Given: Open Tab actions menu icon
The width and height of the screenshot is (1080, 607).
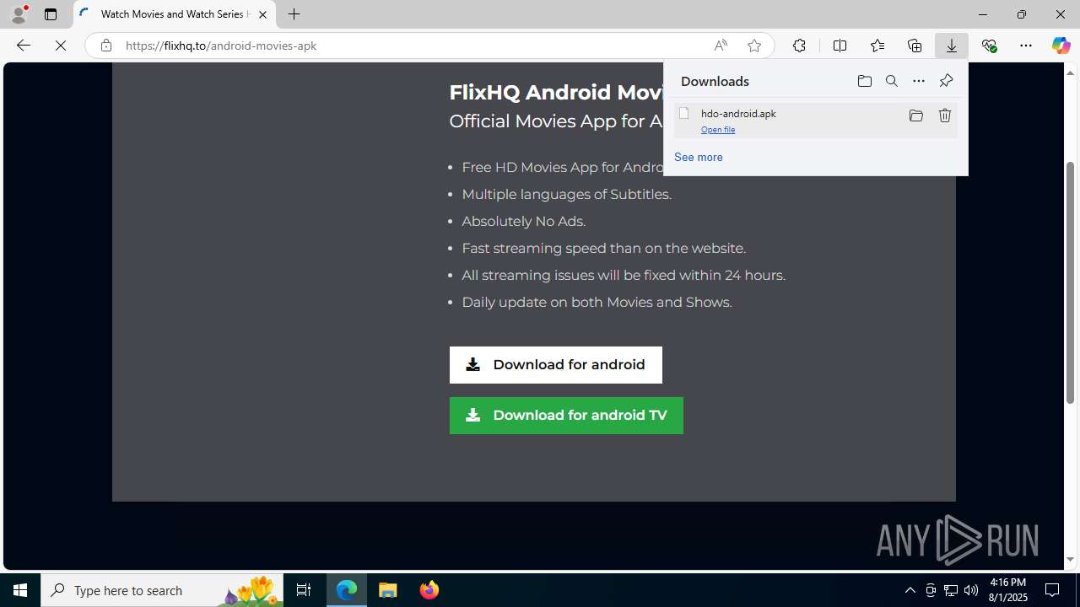Looking at the screenshot, I should (51, 14).
